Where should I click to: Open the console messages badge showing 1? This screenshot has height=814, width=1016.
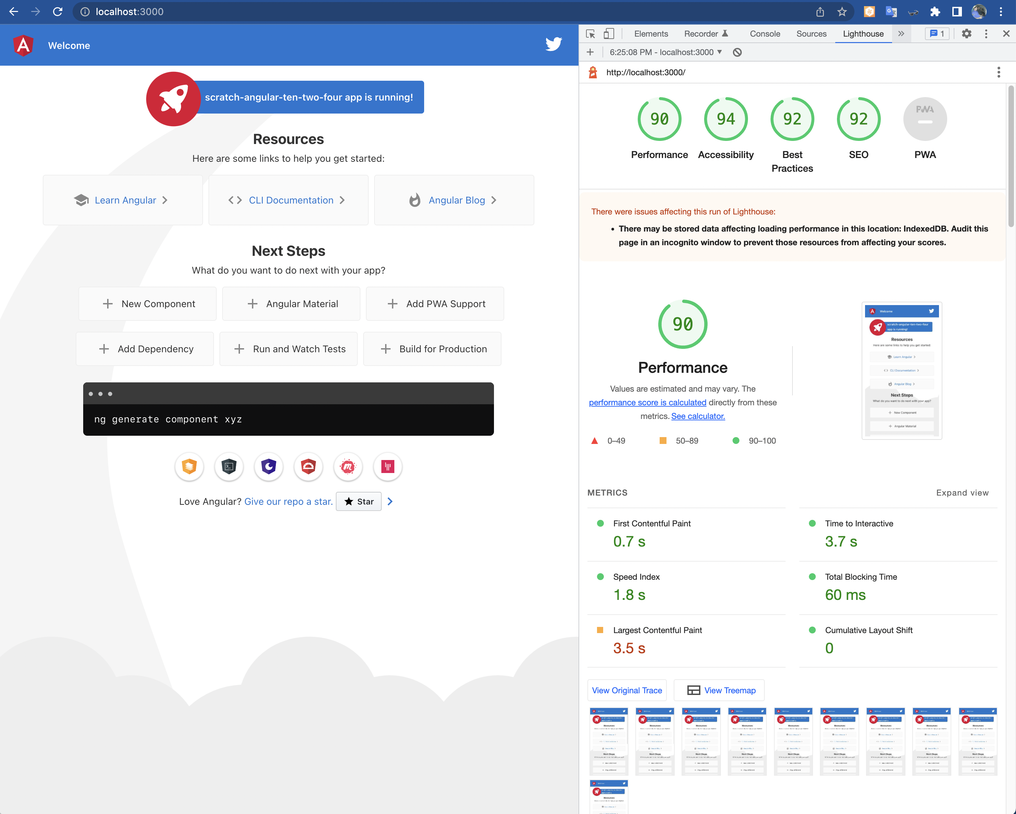(x=937, y=34)
